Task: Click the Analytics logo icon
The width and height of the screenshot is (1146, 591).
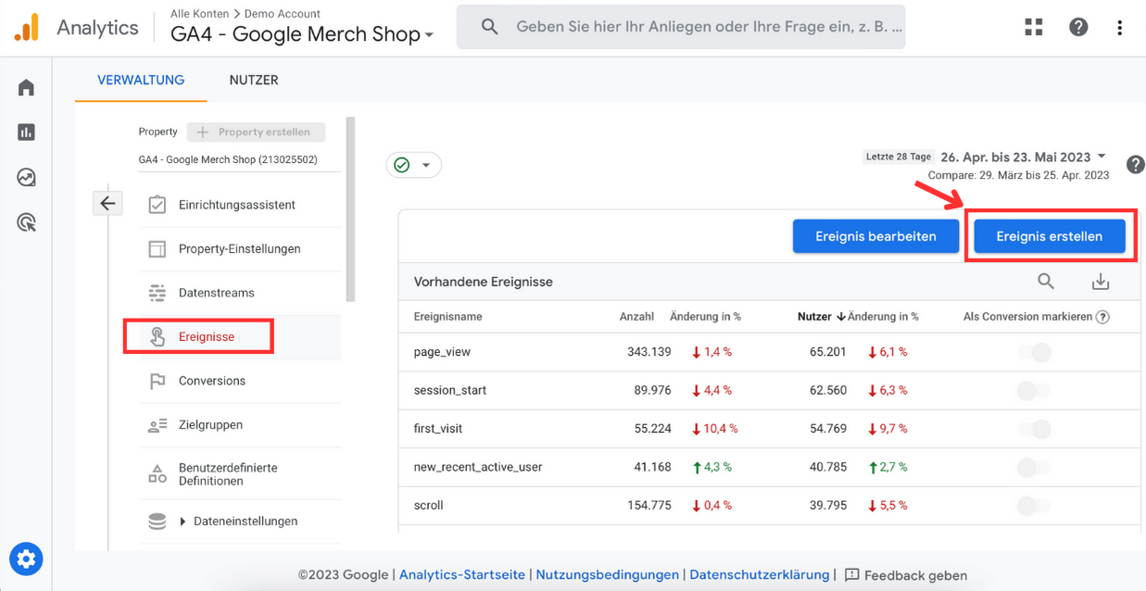Action: pyautogui.click(x=27, y=28)
